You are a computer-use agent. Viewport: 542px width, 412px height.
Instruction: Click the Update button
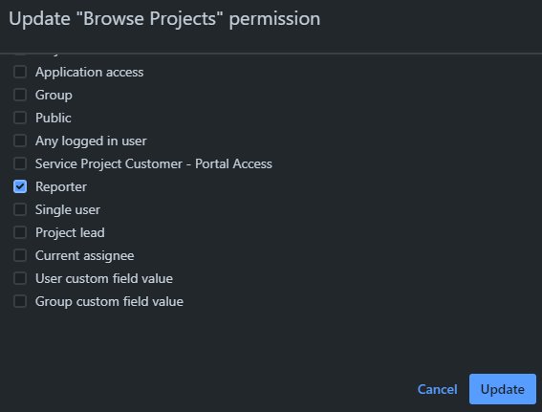pyautogui.click(x=503, y=389)
